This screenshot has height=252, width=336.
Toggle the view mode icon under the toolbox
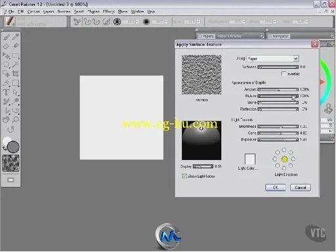pyautogui.click(x=10, y=180)
